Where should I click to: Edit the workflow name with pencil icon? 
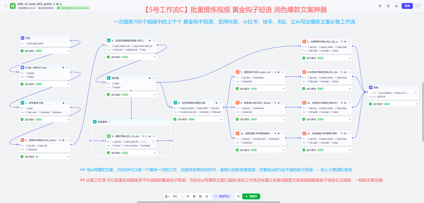[x=61, y=4]
